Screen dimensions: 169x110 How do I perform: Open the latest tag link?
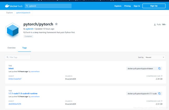[11, 69]
